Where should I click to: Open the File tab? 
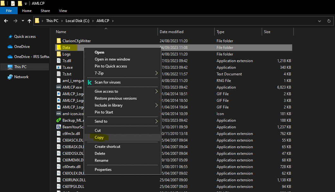click(x=9, y=11)
